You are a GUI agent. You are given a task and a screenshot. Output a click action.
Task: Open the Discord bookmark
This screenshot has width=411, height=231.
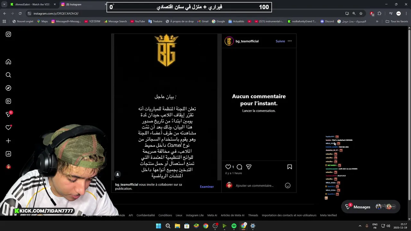327,21
